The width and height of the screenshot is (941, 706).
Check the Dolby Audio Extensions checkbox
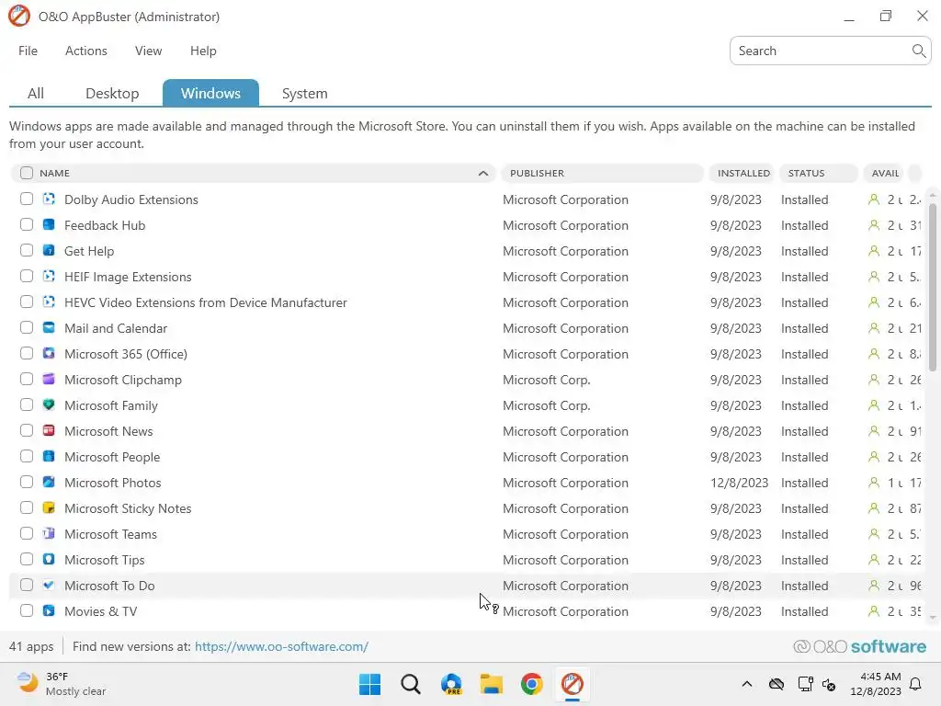[27, 199]
